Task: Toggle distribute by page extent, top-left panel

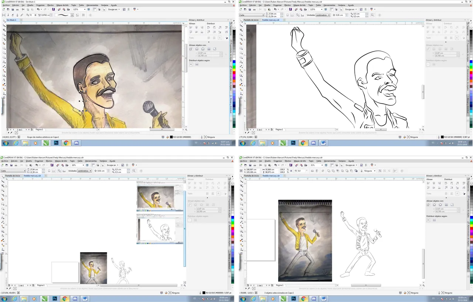Action: pyautogui.click(x=197, y=64)
